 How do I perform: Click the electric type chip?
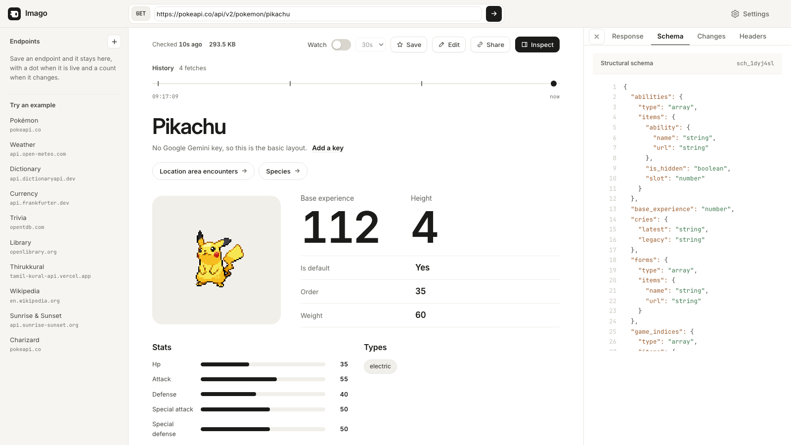point(380,366)
